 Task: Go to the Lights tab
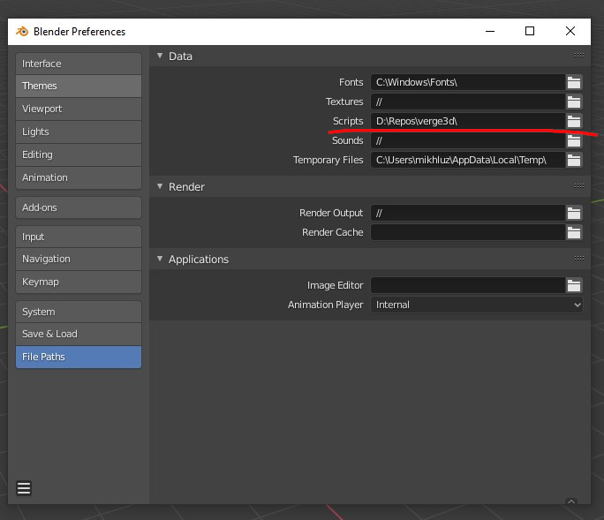(x=79, y=132)
